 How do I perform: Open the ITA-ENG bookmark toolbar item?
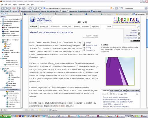[x=5, y=11]
